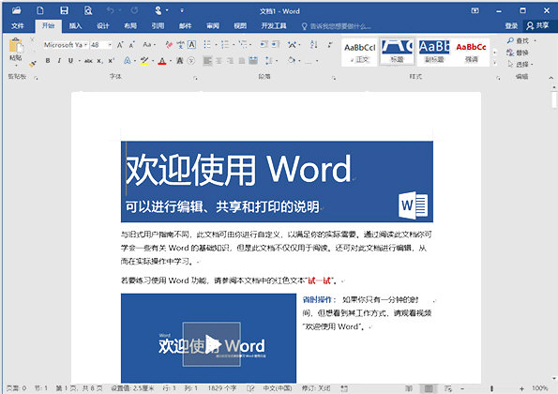Play the 欢迎使用 Word video thumbnail
558x394 pixels.
click(212, 344)
